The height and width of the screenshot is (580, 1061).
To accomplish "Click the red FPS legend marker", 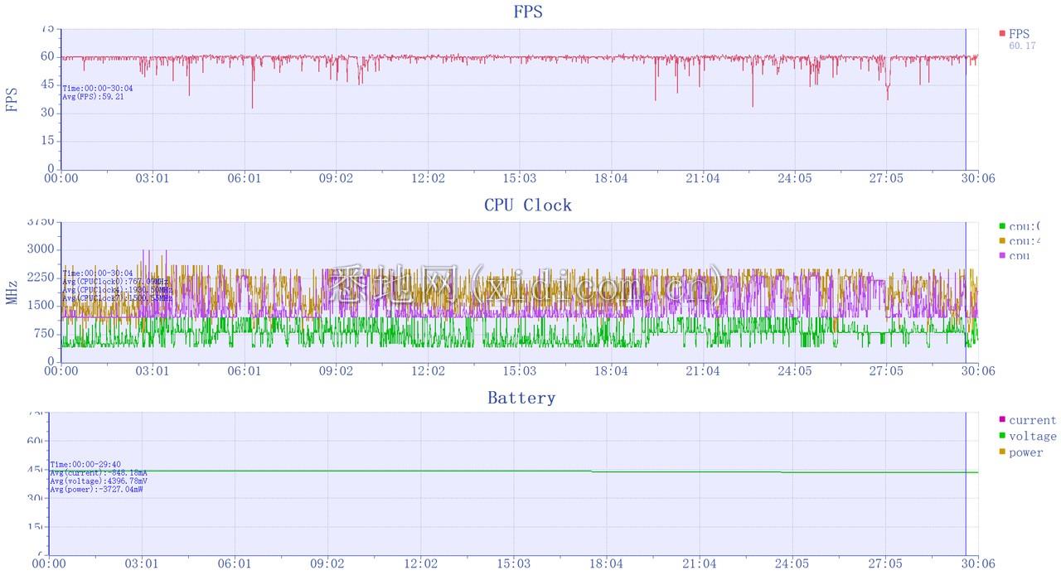I will point(1002,34).
